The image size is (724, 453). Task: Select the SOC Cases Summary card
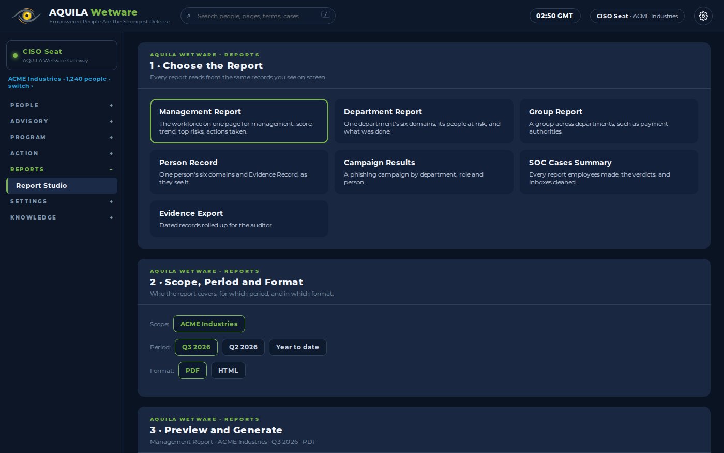pyautogui.click(x=609, y=172)
